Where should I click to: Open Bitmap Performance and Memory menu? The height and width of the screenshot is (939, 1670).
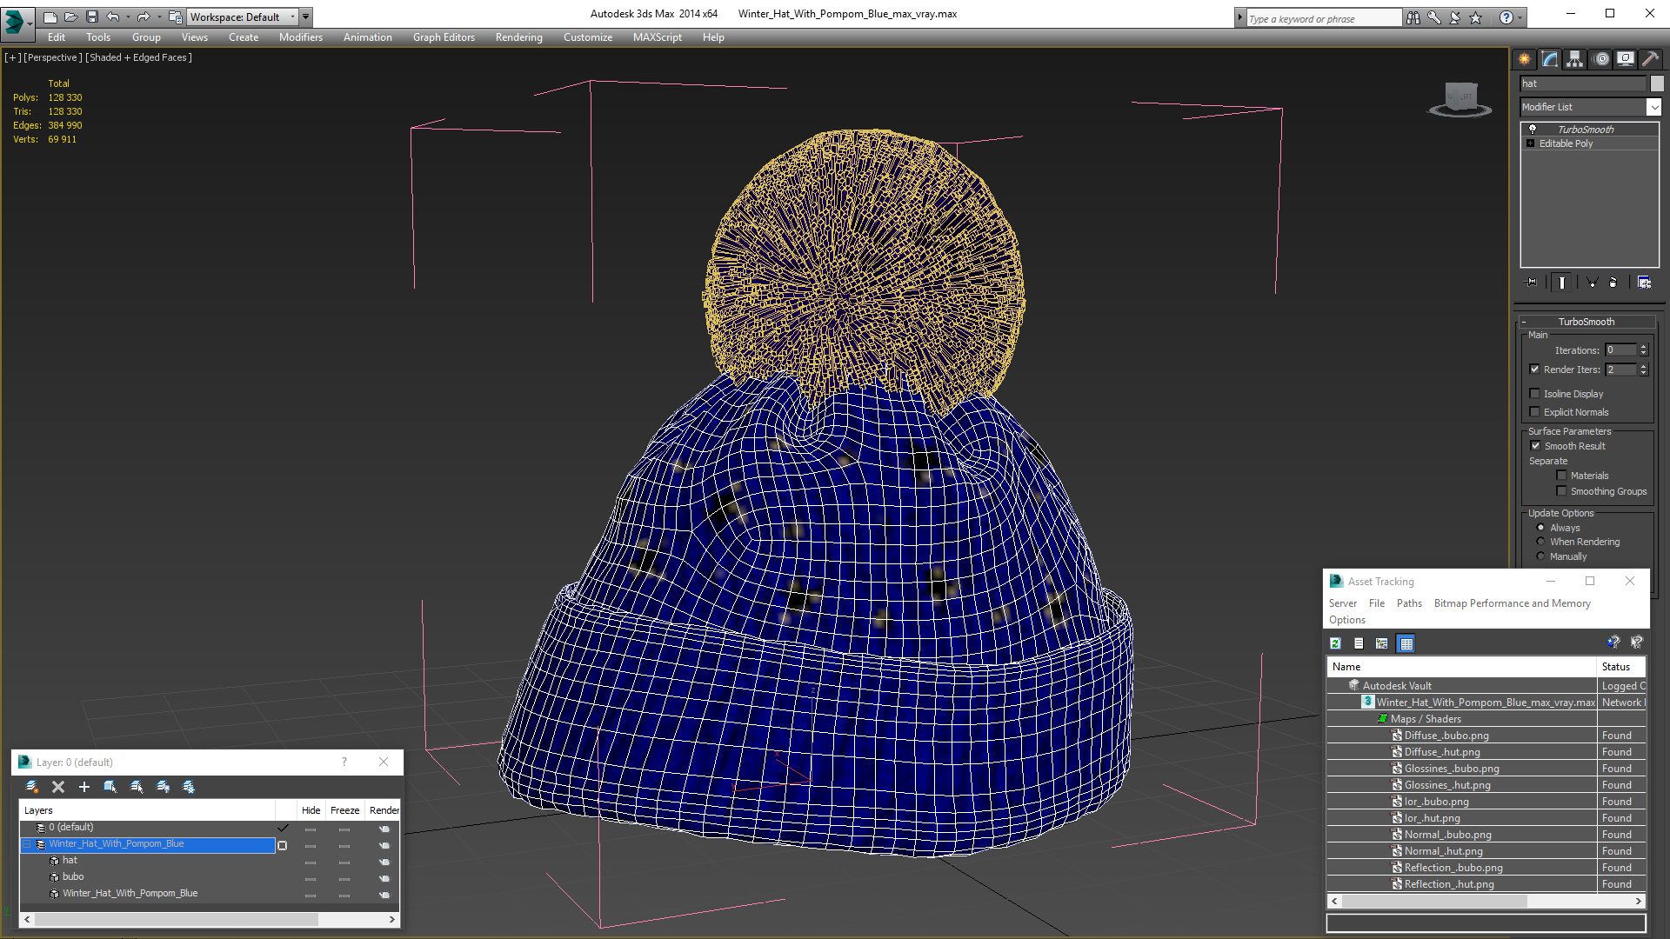(x=1512, y=603)
